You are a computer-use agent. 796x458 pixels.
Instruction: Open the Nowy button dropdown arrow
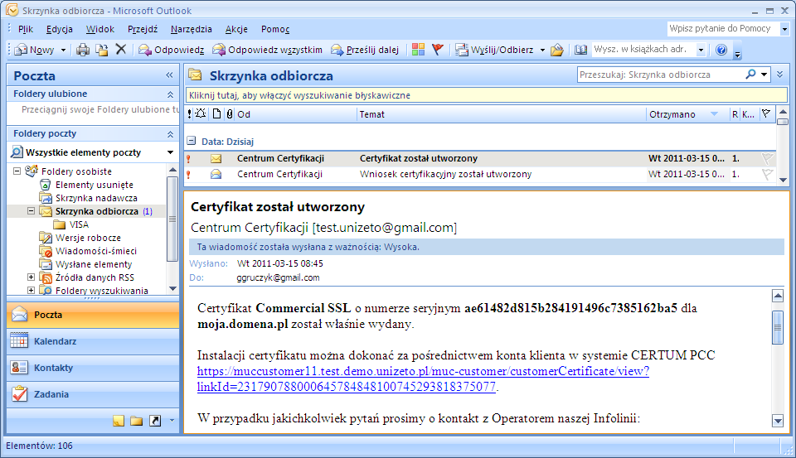(x=64, y=50)
